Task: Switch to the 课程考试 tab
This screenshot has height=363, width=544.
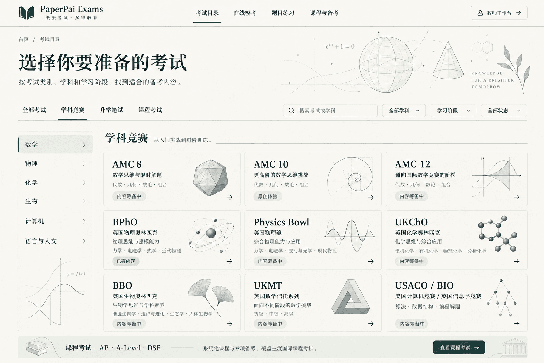Action: pyautogui.click(x=151, y=110)
